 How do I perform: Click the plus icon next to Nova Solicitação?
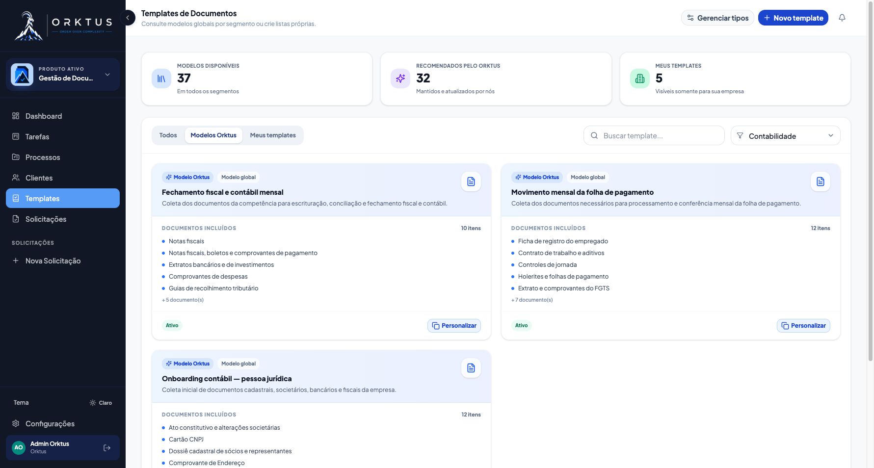16,260
